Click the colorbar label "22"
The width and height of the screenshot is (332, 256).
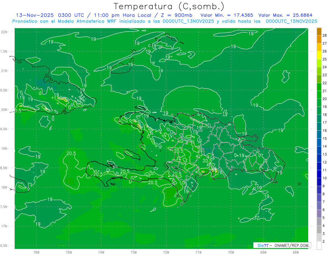point(325,83)
